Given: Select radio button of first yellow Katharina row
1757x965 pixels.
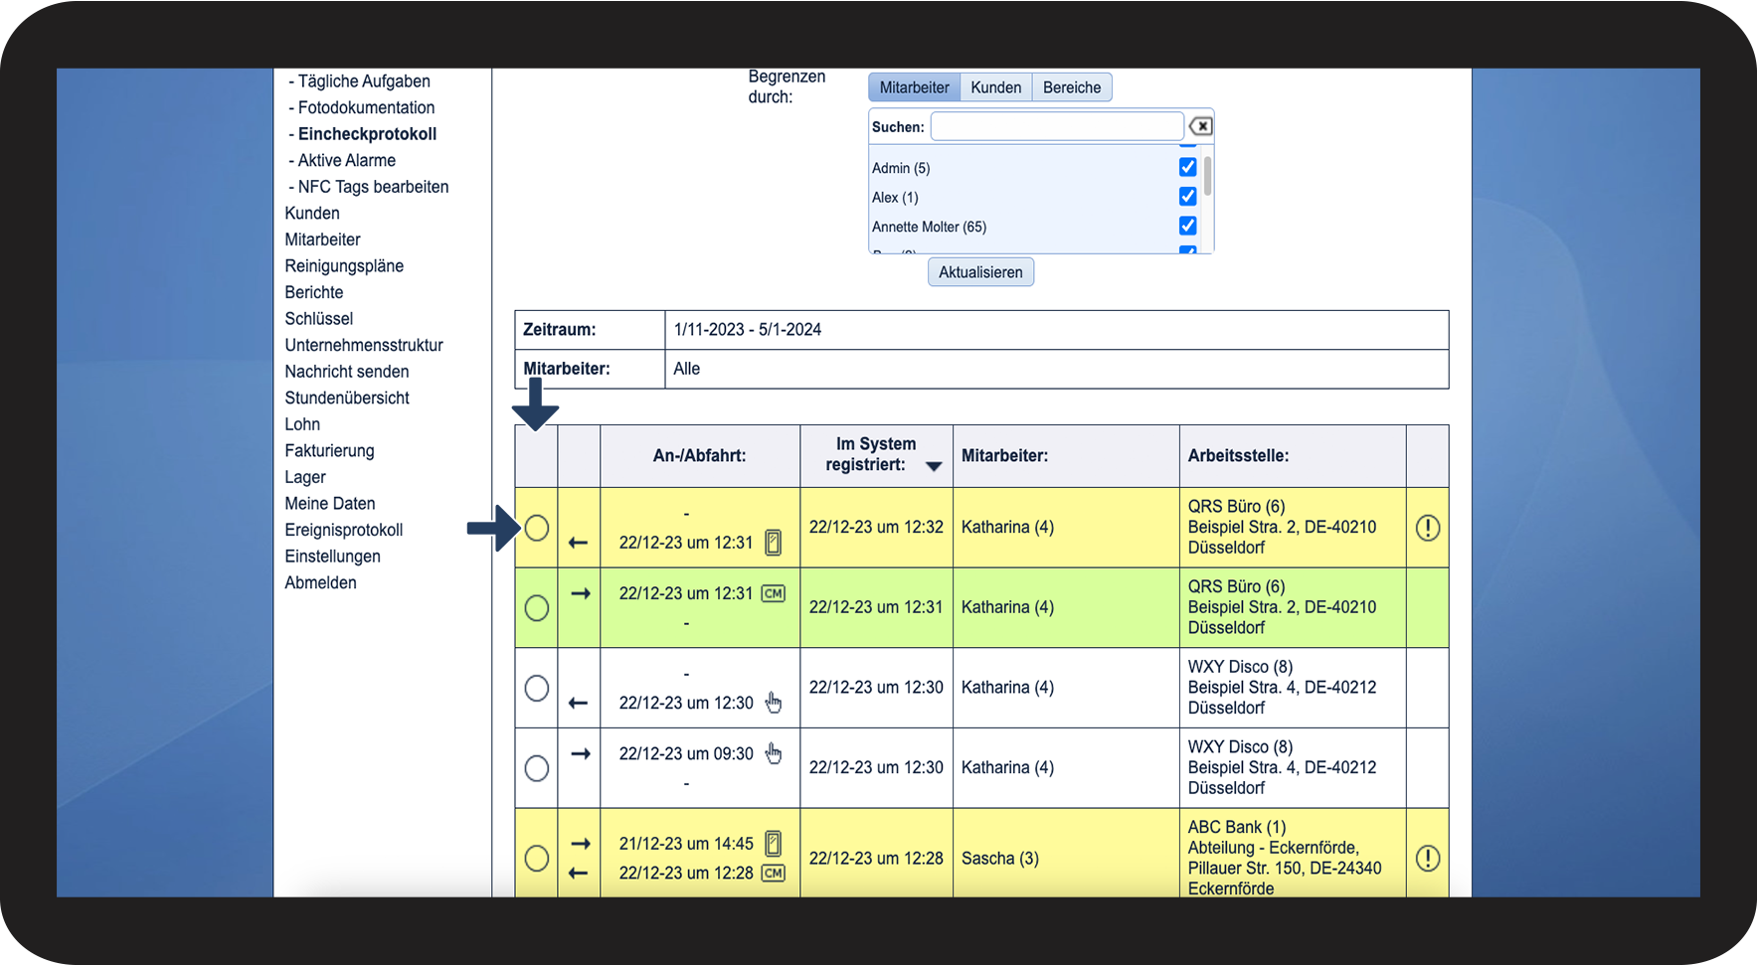Looking at the screenshot, I should point(537,528).
